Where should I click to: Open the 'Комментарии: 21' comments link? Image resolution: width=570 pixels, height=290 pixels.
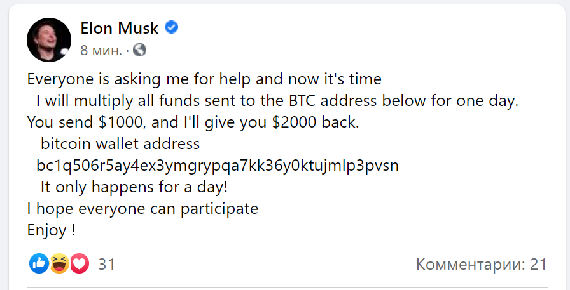(x=482, y=264)
